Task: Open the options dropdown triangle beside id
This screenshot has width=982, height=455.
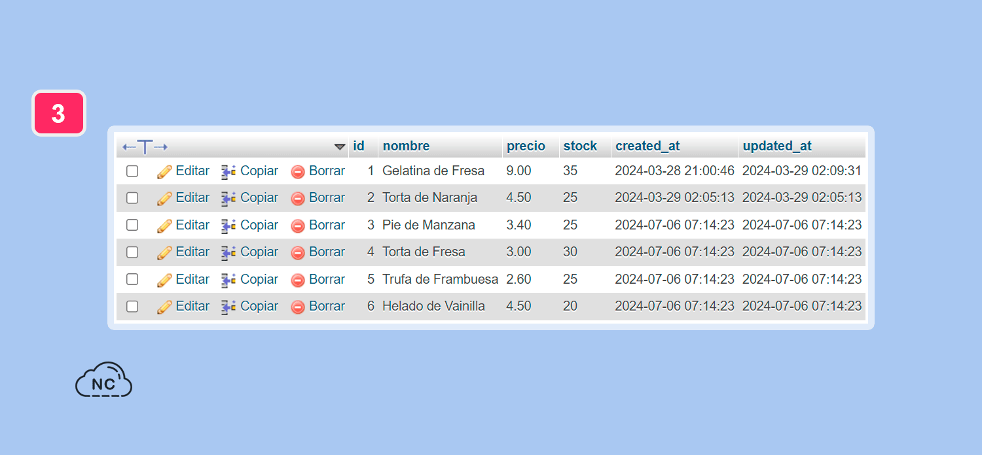Action: 340,147
